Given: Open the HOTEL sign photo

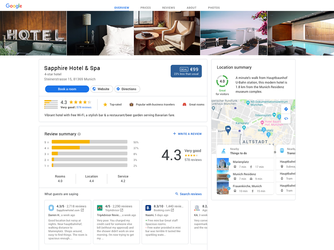Looking at the screenshot, I should (x=33, y=33).
